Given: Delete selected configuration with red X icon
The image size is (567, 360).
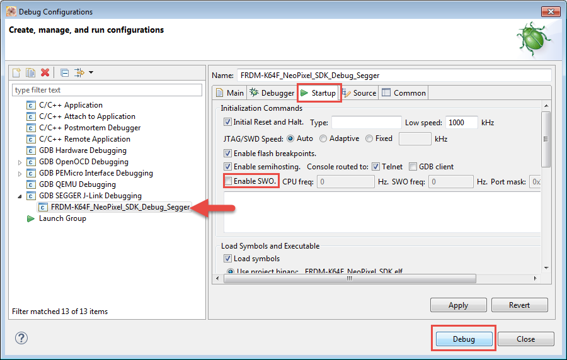Looking at the screenshot, I should click(x=45, y=73).
